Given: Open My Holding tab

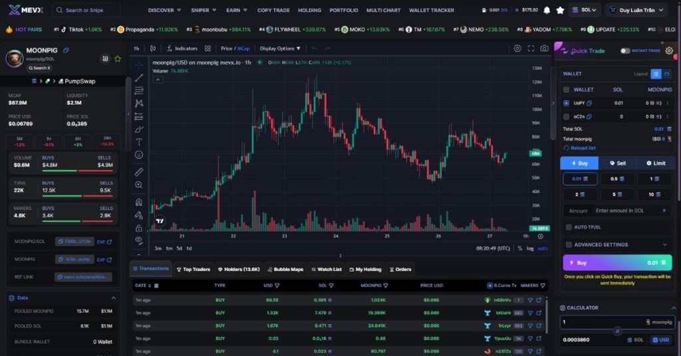Looking at the screenshot, I should pyautogui.click(x=365, y=269).
